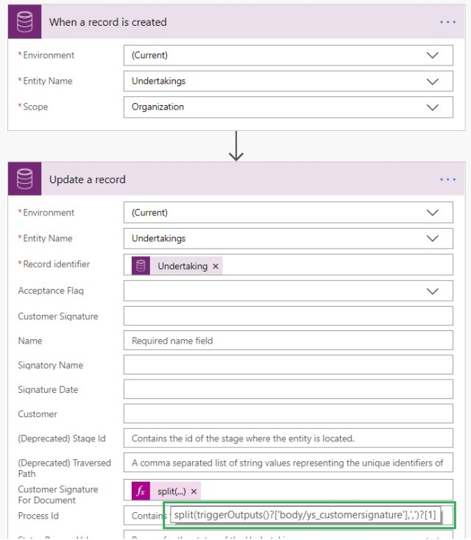Image resolution: width=471 pixels, height=540 pixels.
Task: Click the fx expression icon on split token
Action: tap(141, 491)
